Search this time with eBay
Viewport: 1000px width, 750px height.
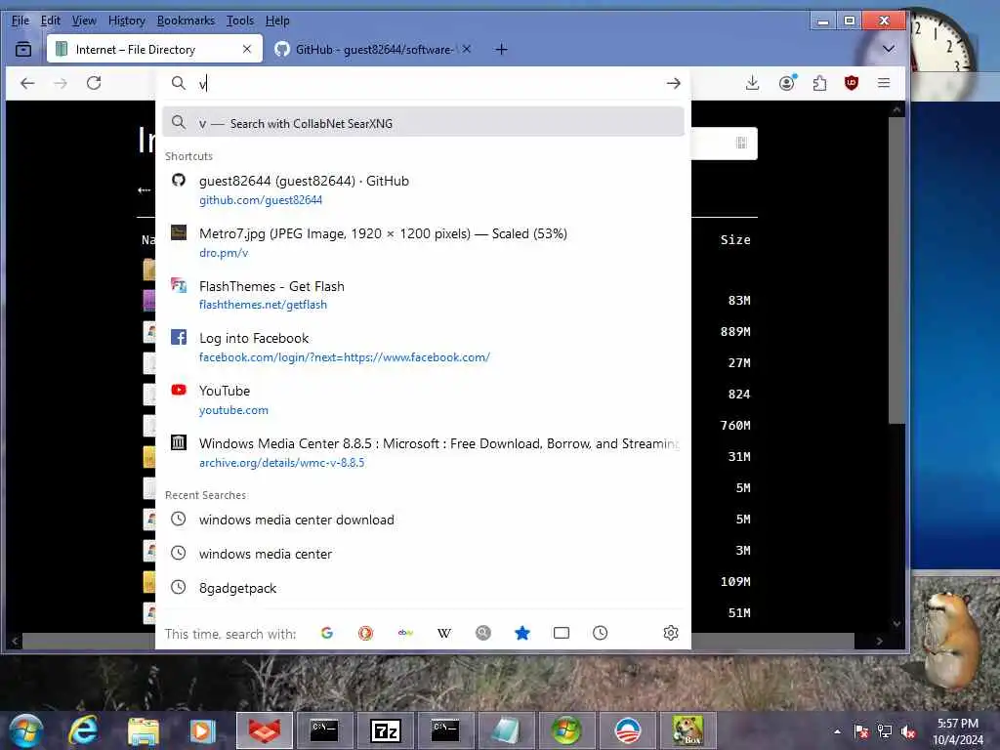[x=405, y=633]
